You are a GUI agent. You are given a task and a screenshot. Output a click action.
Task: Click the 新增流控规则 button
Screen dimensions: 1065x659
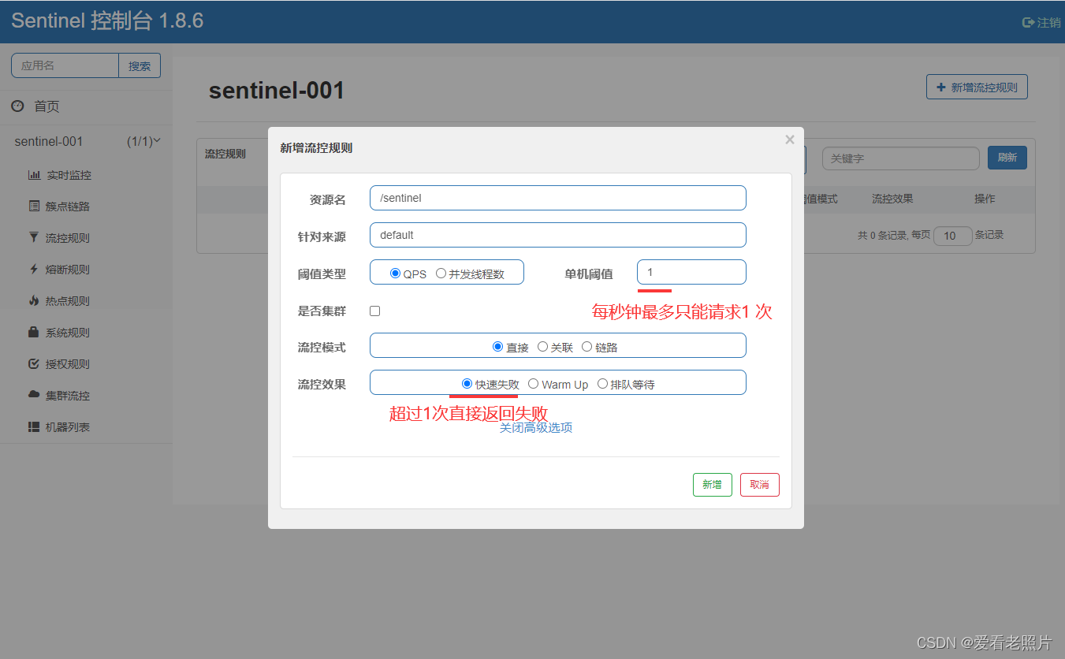pos(977,87)
